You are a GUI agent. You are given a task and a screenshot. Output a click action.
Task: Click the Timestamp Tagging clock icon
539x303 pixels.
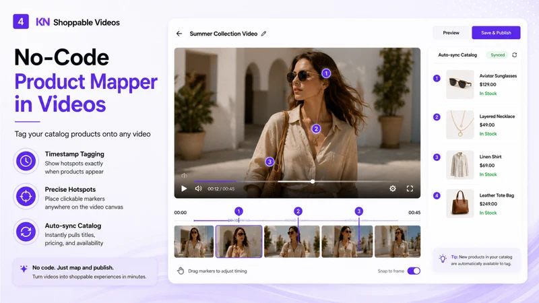click(26, 161)
